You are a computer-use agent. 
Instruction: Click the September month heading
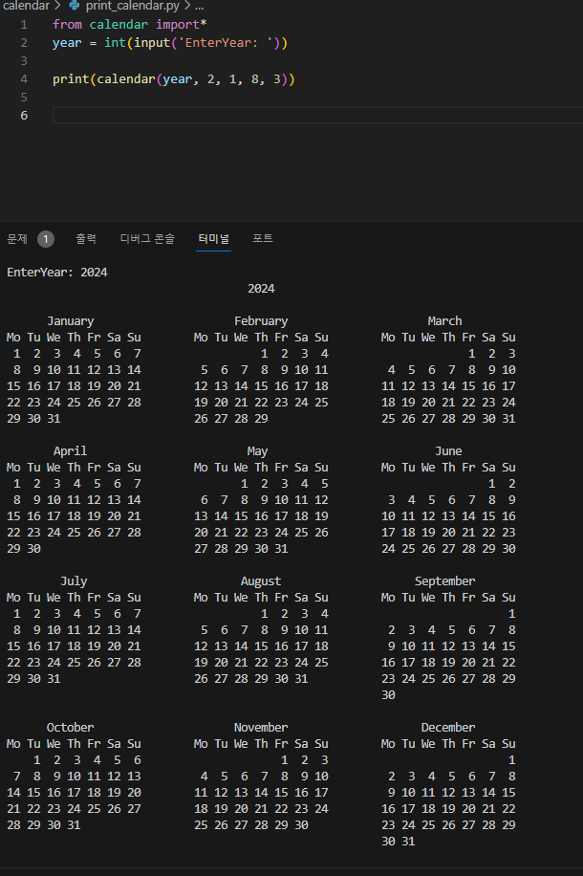445,581
